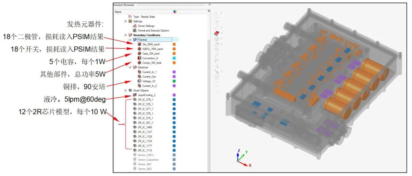Click the XYZ axis triad in viewport

[x=243, y=159]
